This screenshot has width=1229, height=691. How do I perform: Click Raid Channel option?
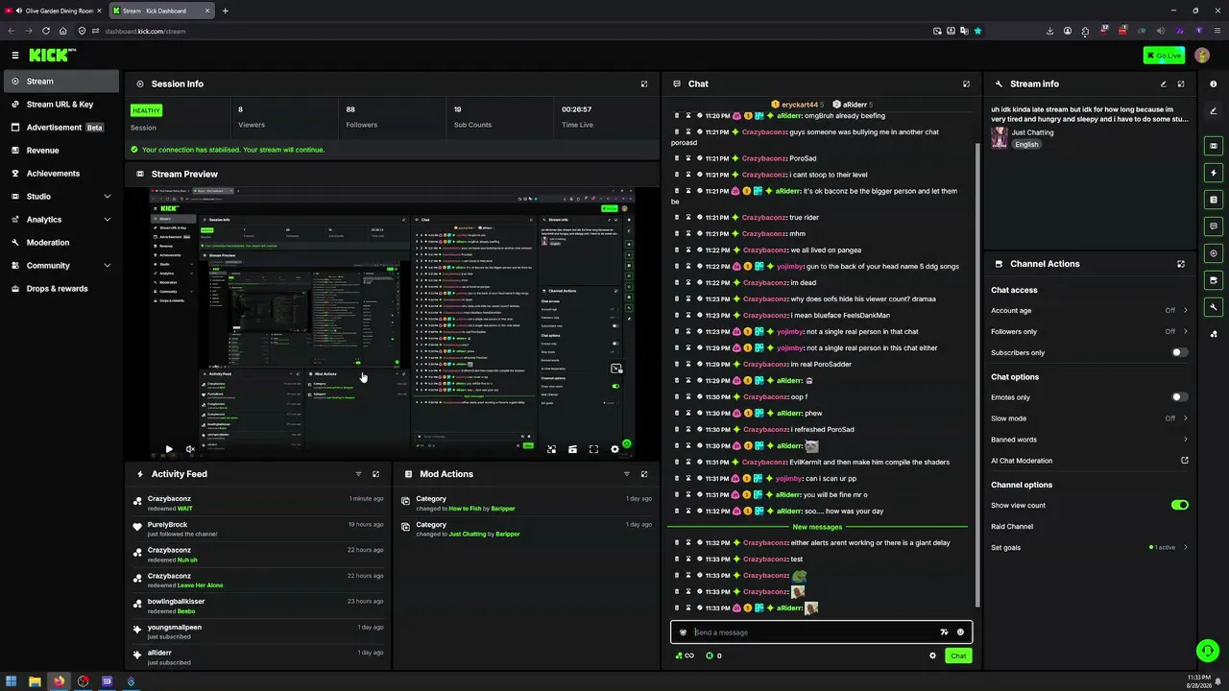tap(1012, 527)
